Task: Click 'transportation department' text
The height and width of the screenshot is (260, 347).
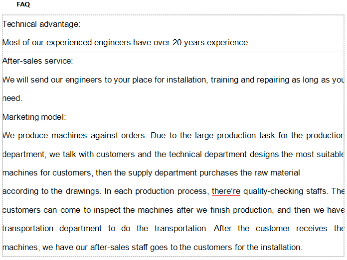Action: [52, 229]
